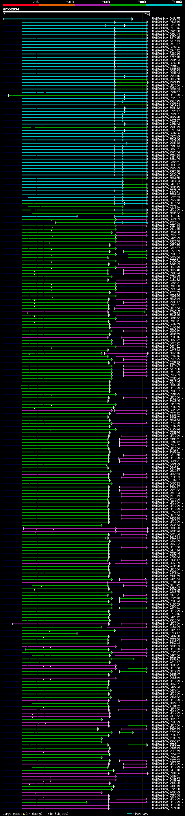Image resolution: width=185 pixels, height=816 pixels.
Task: Select the UniRef100_Q5K7S2 label
Action: (x=166, y=235)
